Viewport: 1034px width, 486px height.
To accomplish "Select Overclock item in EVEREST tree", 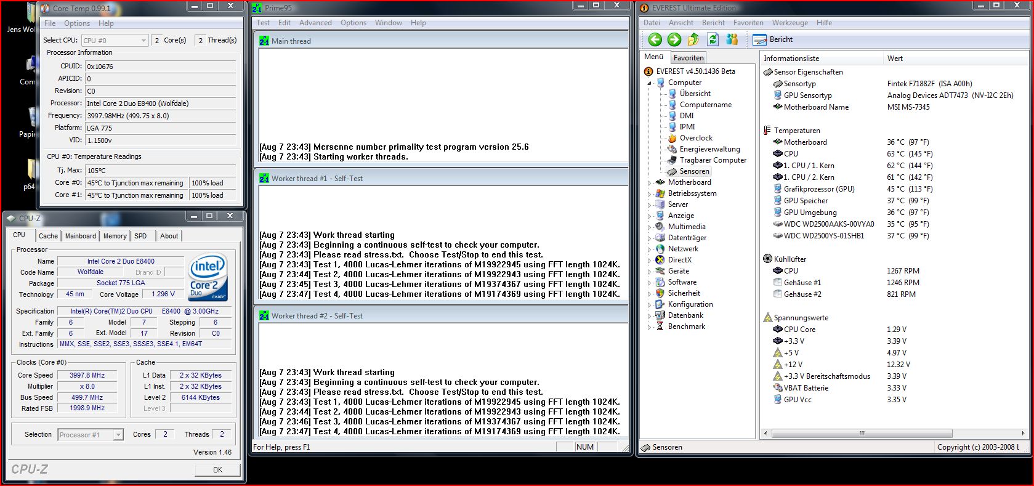I will 696,138.
